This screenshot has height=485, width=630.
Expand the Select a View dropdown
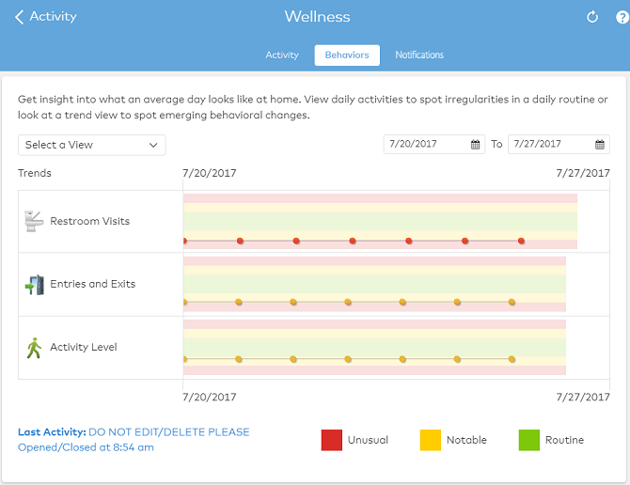coord(91,145)
